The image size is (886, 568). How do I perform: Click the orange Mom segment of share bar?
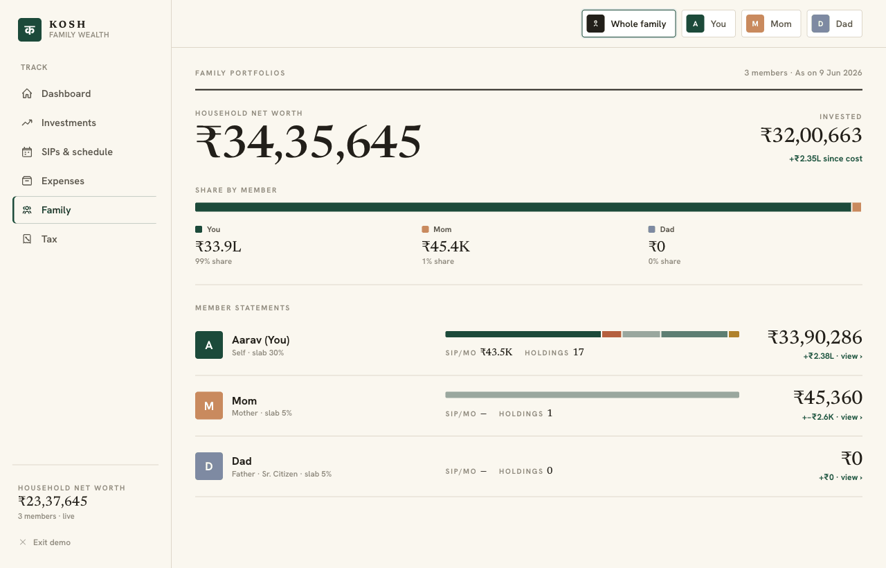[857, 207]
